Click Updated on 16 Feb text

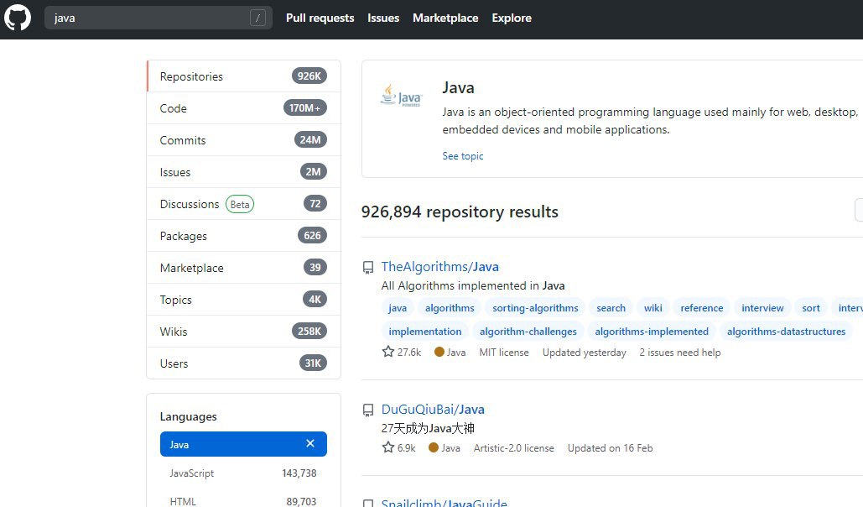pos(610,448)
